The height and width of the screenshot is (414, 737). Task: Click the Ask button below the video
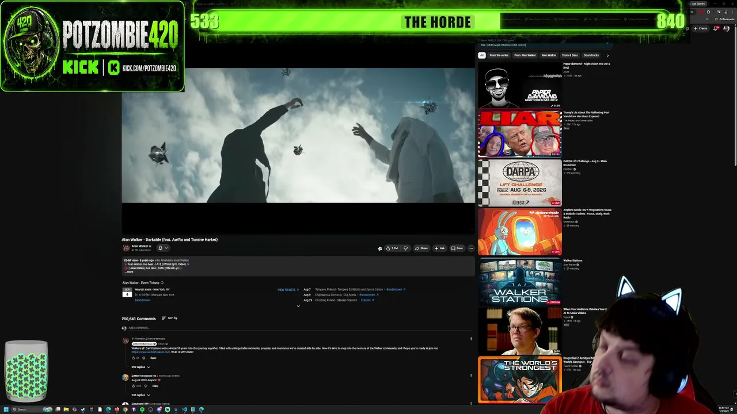[x=440, y=248]
